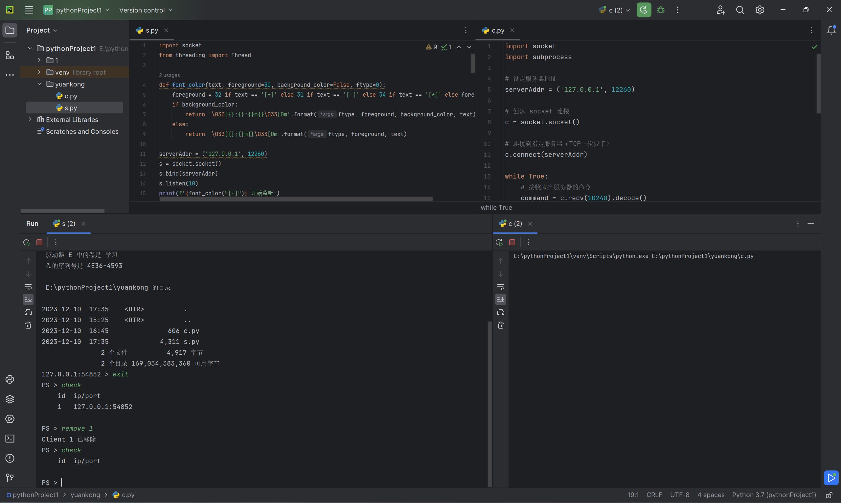The width and height of the screenshot is (841, 503).
Task: Clear the s (2) console output
Action: (x=28, y=325)
